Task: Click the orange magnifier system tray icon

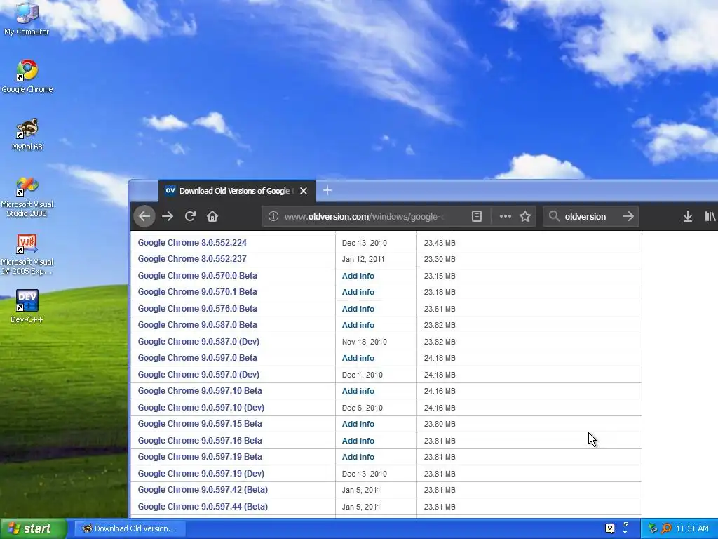Action: point(666,528)
